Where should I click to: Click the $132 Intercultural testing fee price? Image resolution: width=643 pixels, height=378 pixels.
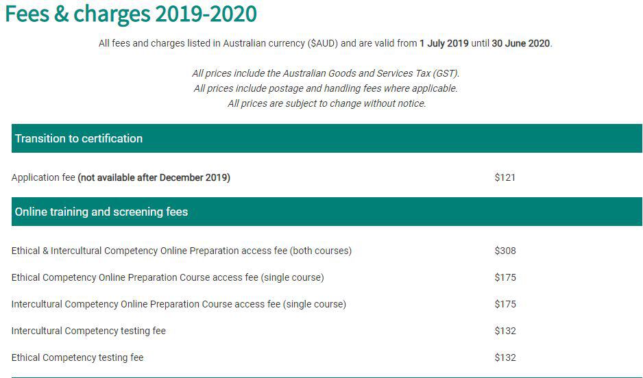click(505, 331)
